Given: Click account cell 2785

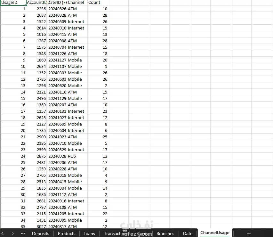Looking at the screenshot, I should [36, 79].
